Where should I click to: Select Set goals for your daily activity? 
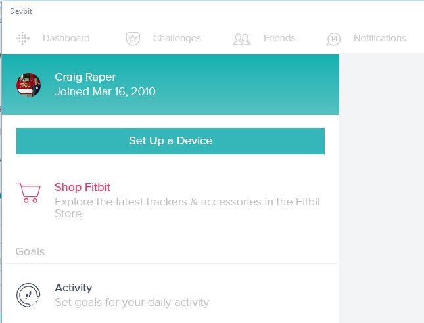(x=132, y=302)
